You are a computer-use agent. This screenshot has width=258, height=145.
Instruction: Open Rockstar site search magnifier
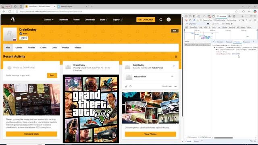(161, 20)
